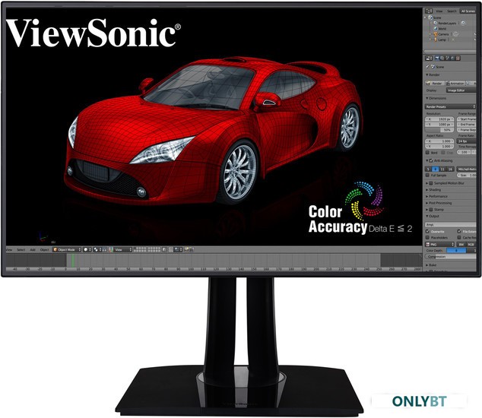Click the pivot point icon in 3D header
This screenshot has width=482, height=418.
click(96, 249)
